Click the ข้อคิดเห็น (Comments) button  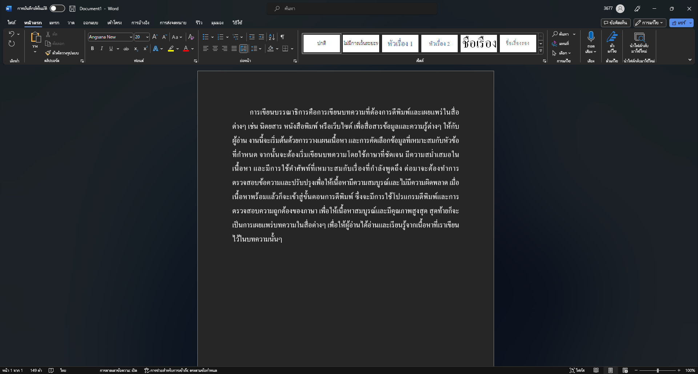point(615,23)
